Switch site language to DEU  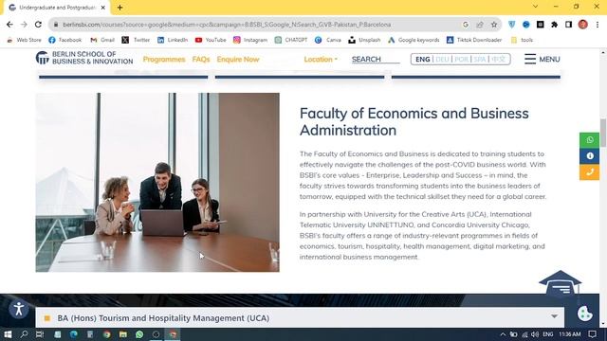pos(442,59)
